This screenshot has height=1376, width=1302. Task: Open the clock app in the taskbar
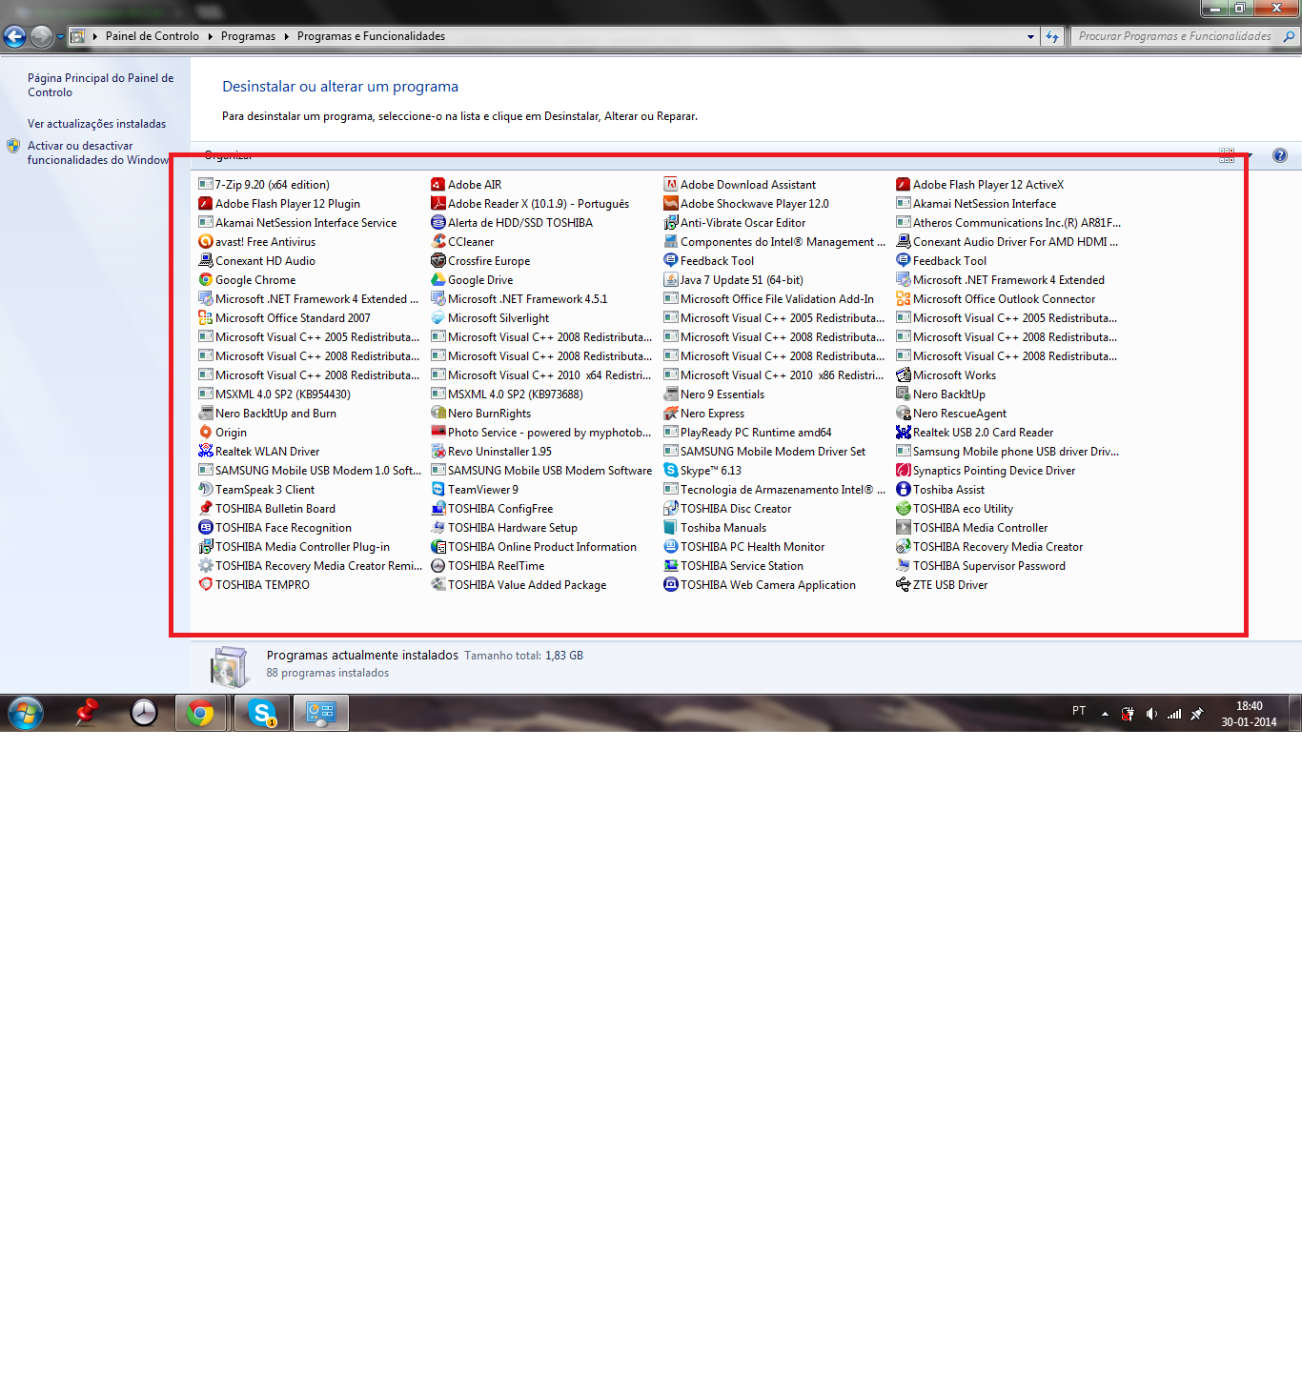[144, 713]
